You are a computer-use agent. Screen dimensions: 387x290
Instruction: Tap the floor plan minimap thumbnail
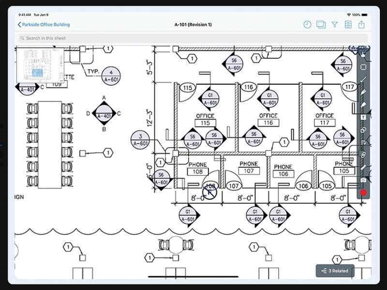coord(40,65)
